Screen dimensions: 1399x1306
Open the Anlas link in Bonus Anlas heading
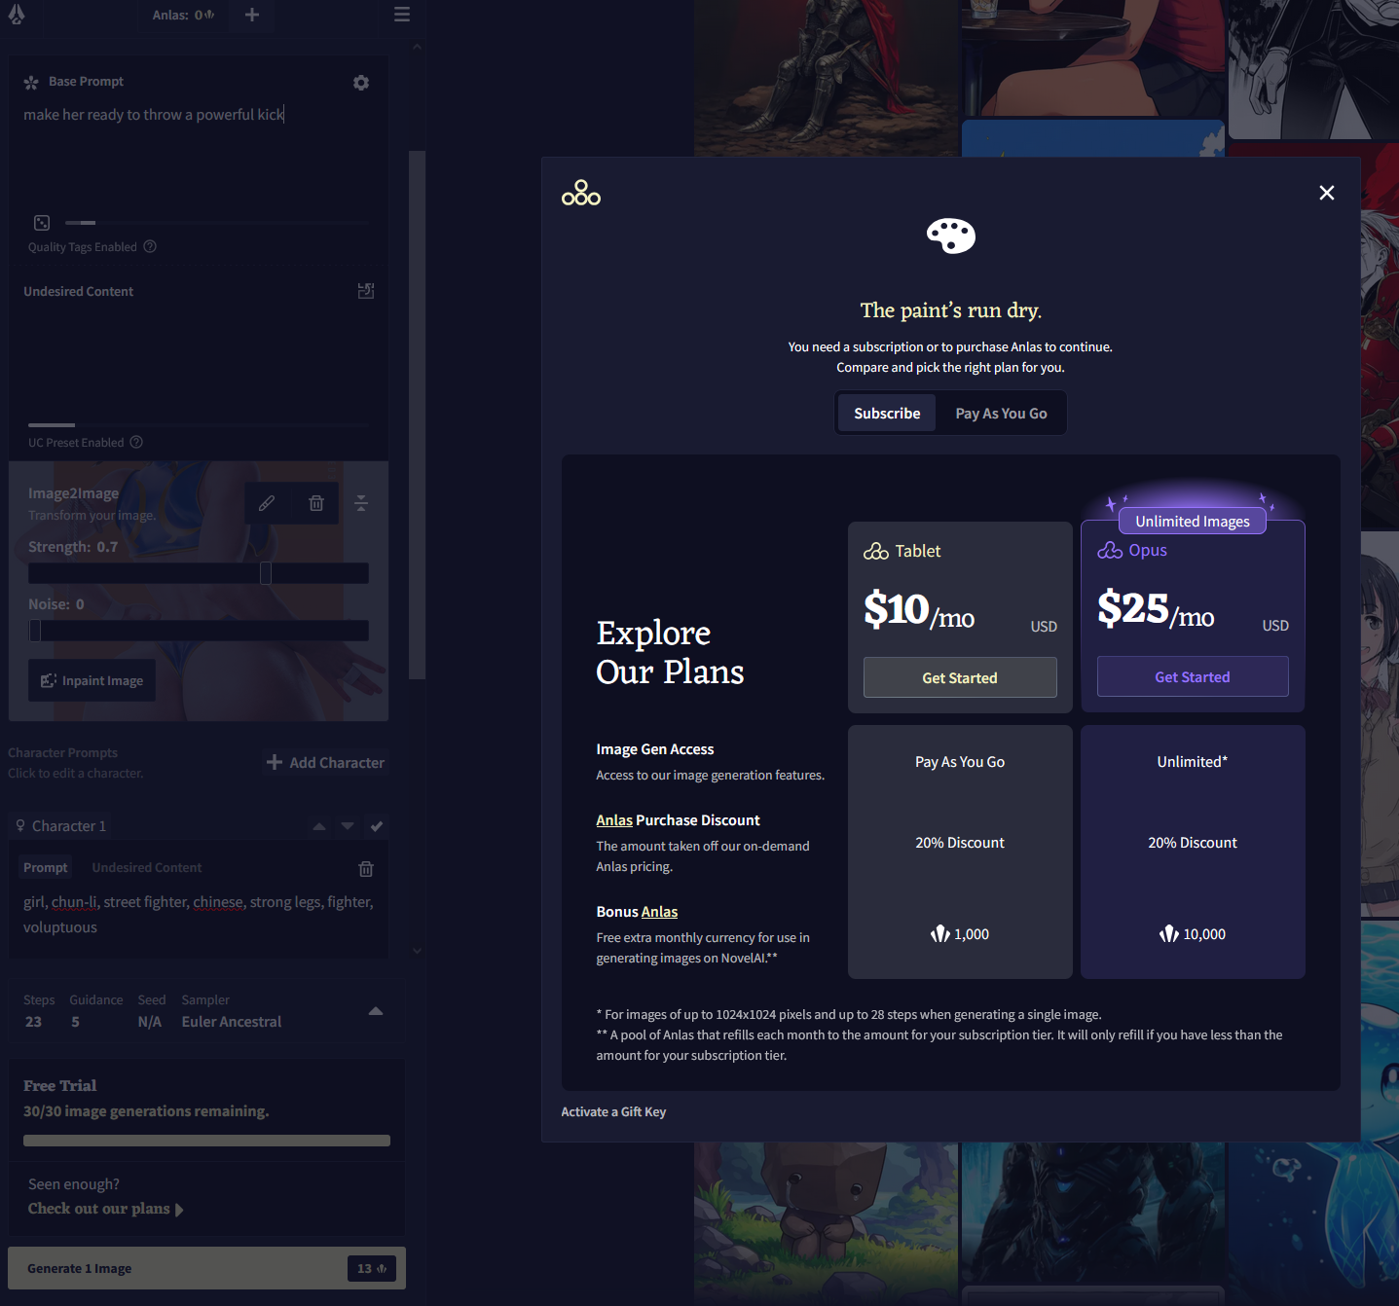[659, 912]
